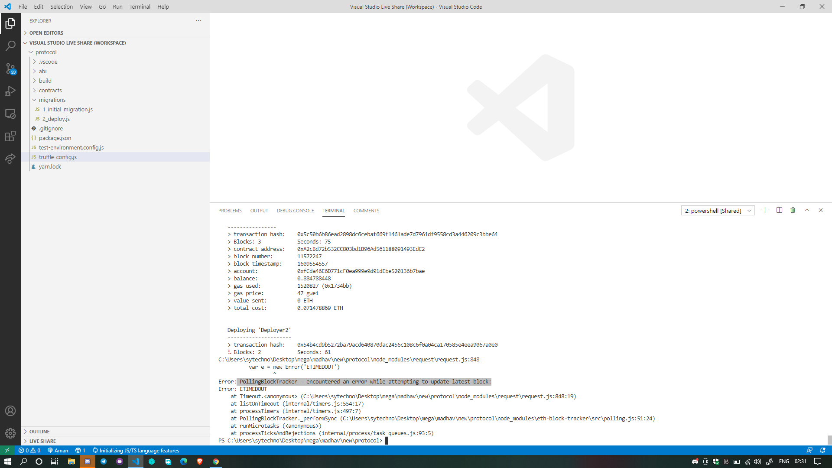Open the errors and warnings count
832x468 pixels.
pyautogui.click(x=29, y=450)
